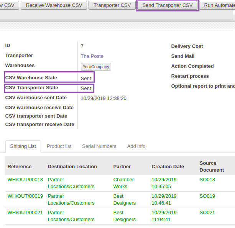
Task: Click the CSV transporter receive Date label
Action: coord(39,125)
